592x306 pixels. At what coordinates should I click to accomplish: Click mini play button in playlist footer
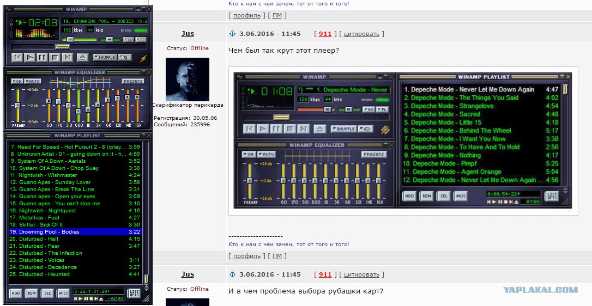81,299
